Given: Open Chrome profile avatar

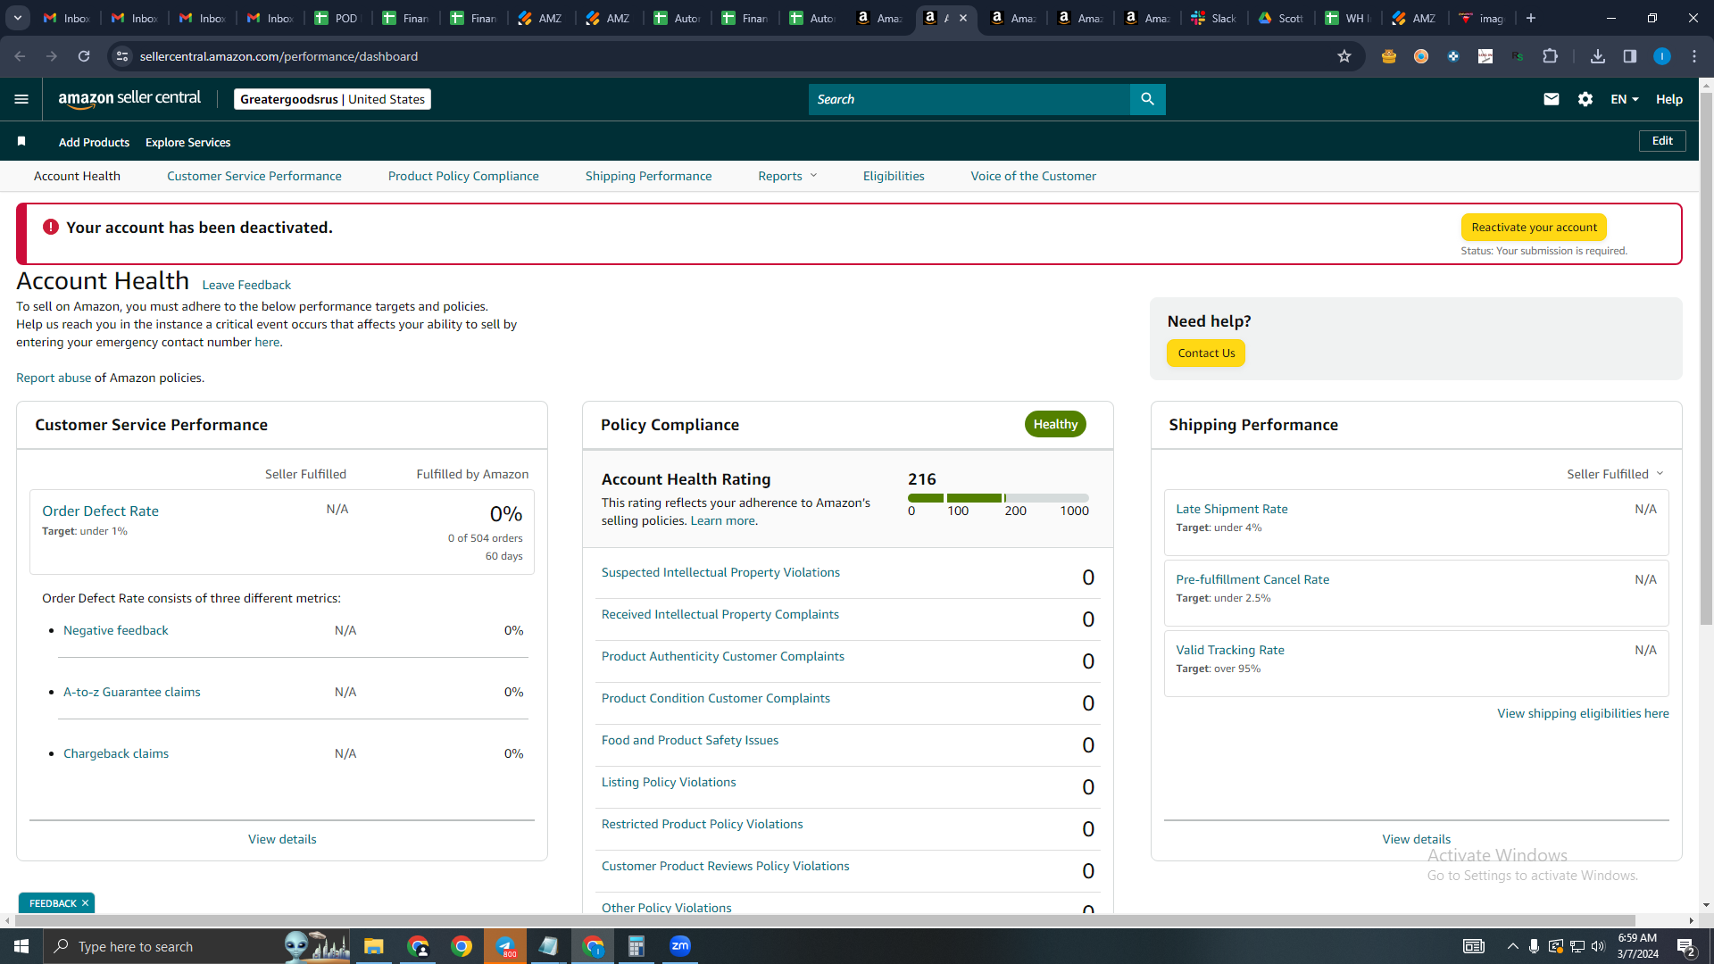Looking at the screenshot, I should point(1662,56).
